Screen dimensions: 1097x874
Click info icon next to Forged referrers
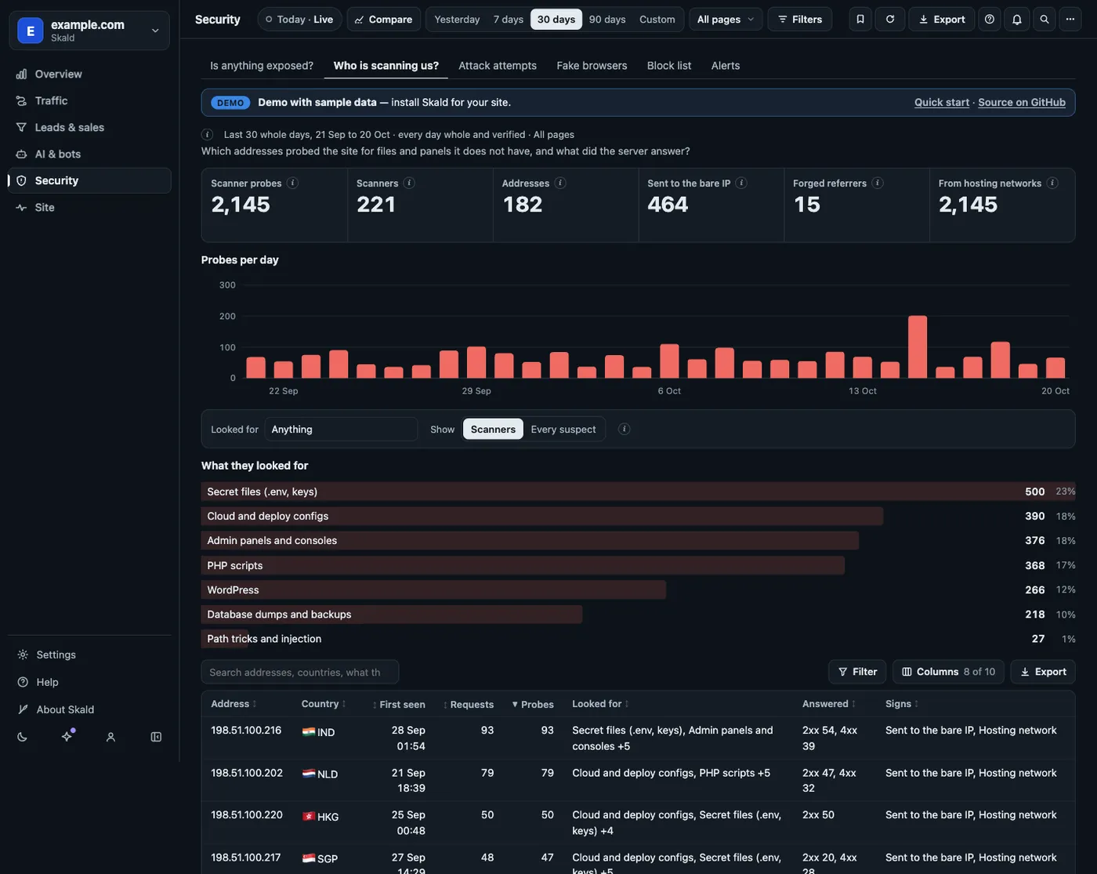pyautogui.click(x=878, y=183)
